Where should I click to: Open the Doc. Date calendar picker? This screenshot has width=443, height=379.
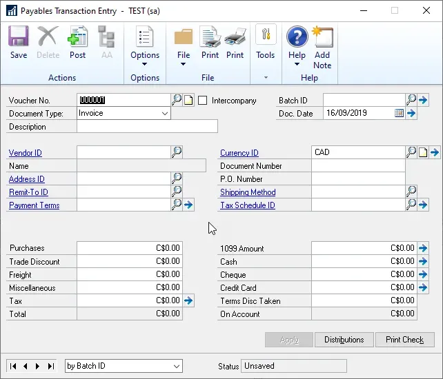click(399, 113)
